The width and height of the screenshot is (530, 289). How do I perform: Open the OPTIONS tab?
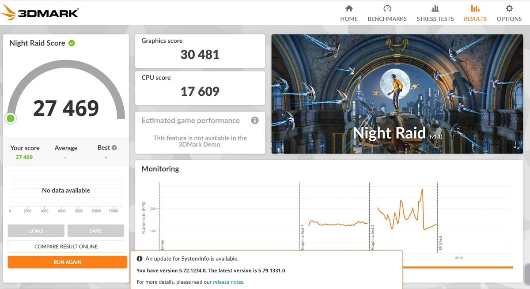(509, 13)
